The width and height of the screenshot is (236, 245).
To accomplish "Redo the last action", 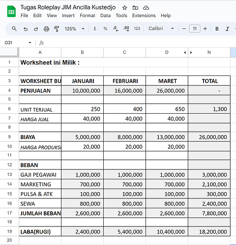I will click(x=36, y=29).
